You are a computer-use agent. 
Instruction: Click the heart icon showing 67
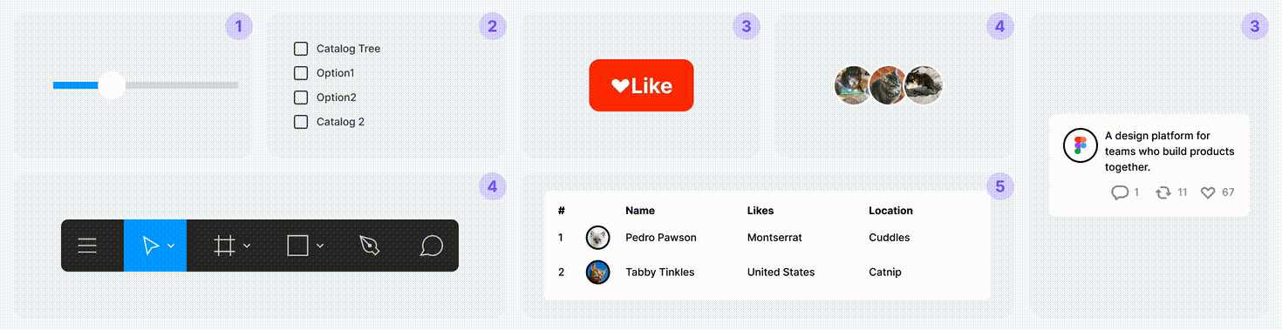click(1208, 193)
